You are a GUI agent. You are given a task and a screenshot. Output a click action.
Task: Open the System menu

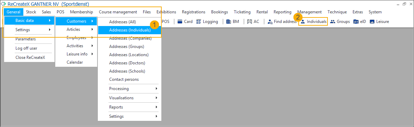tap(375, 12)
